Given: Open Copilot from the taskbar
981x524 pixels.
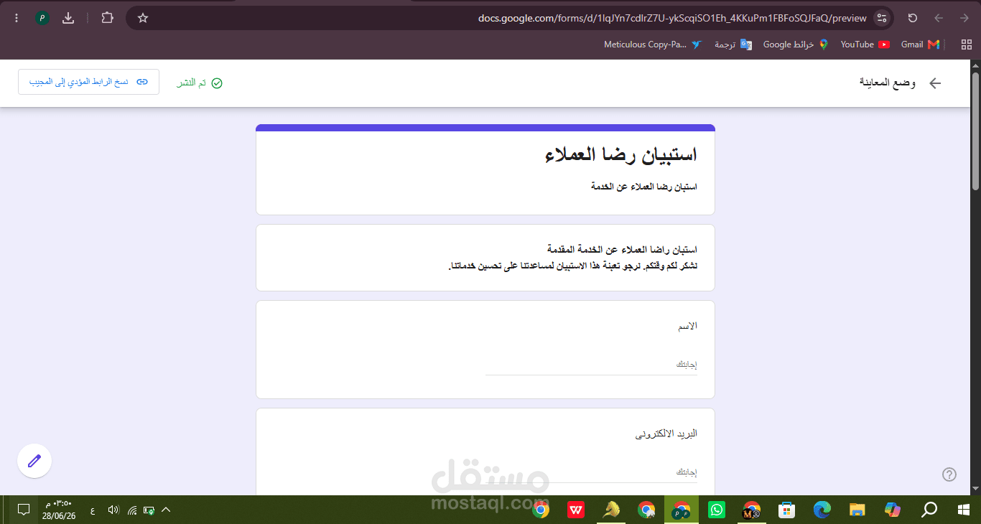Looking at the screenshot, I should [892, 510].
